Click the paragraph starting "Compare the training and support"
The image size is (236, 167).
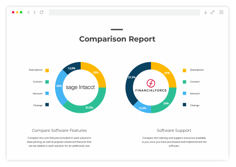coord(174,142)
